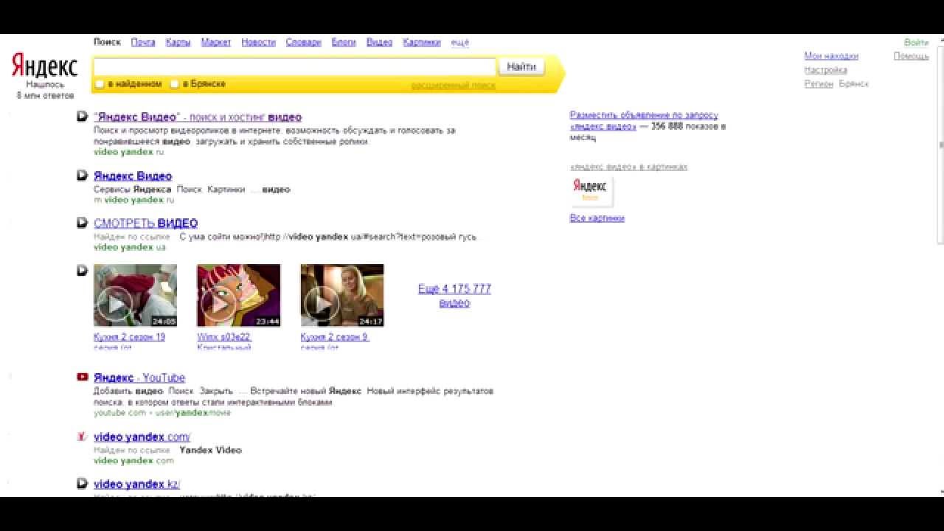This screenshot has height=531, width=944.
Task: Click the icon beside "Яндекс Видео" - поиск и хостинг
Action: (83, 117)
